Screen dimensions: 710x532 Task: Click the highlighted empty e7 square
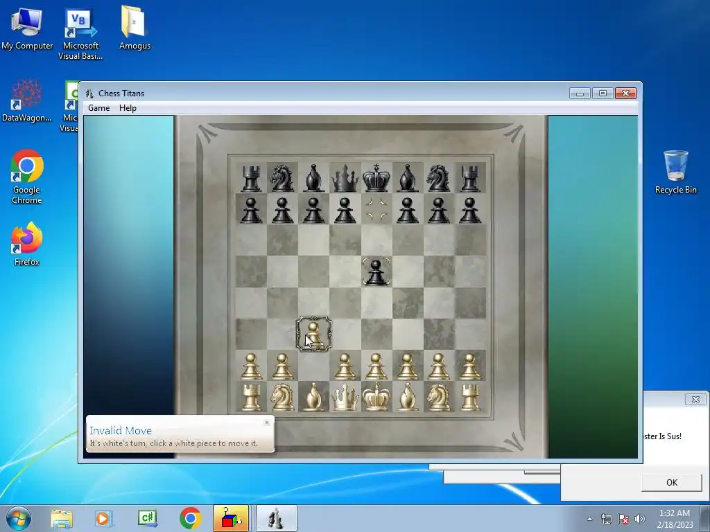coord(376,209)
